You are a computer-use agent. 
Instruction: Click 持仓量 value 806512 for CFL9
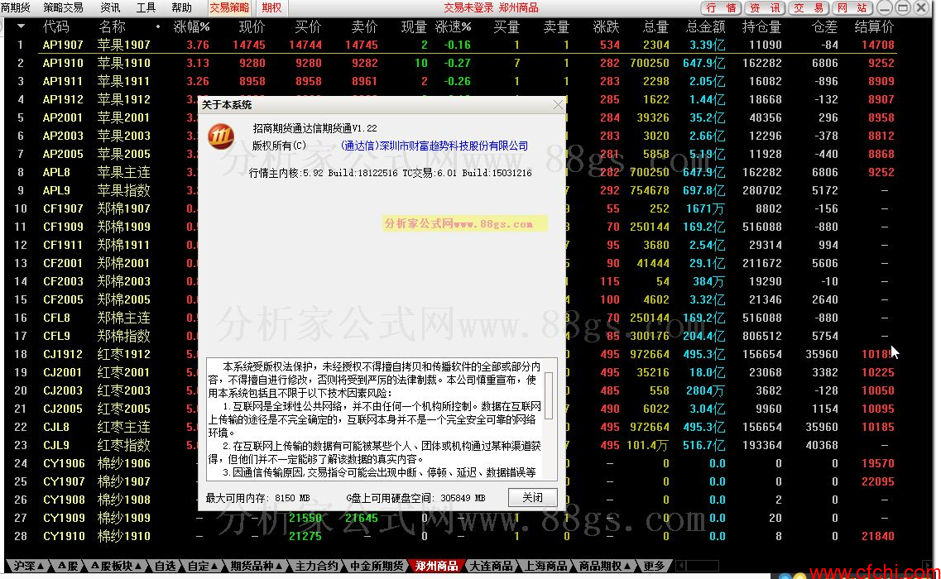(761, 336)
